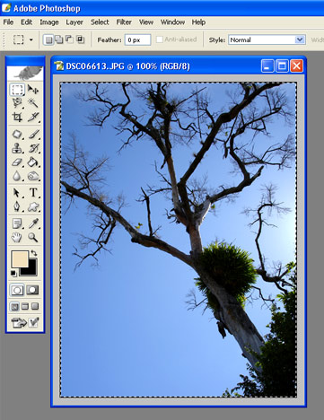Select the Hand tool

pos(17,238)
